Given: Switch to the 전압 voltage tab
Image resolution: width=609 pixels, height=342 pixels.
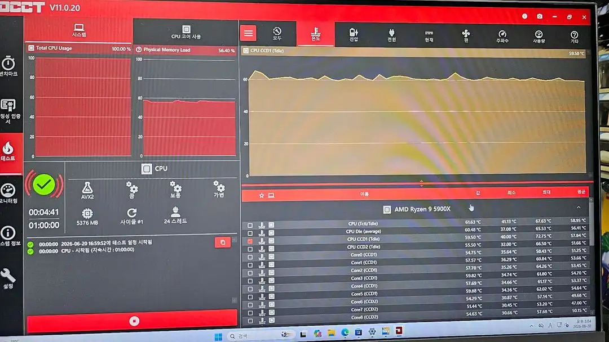Looking at the screenshot, I should [354, 34].
